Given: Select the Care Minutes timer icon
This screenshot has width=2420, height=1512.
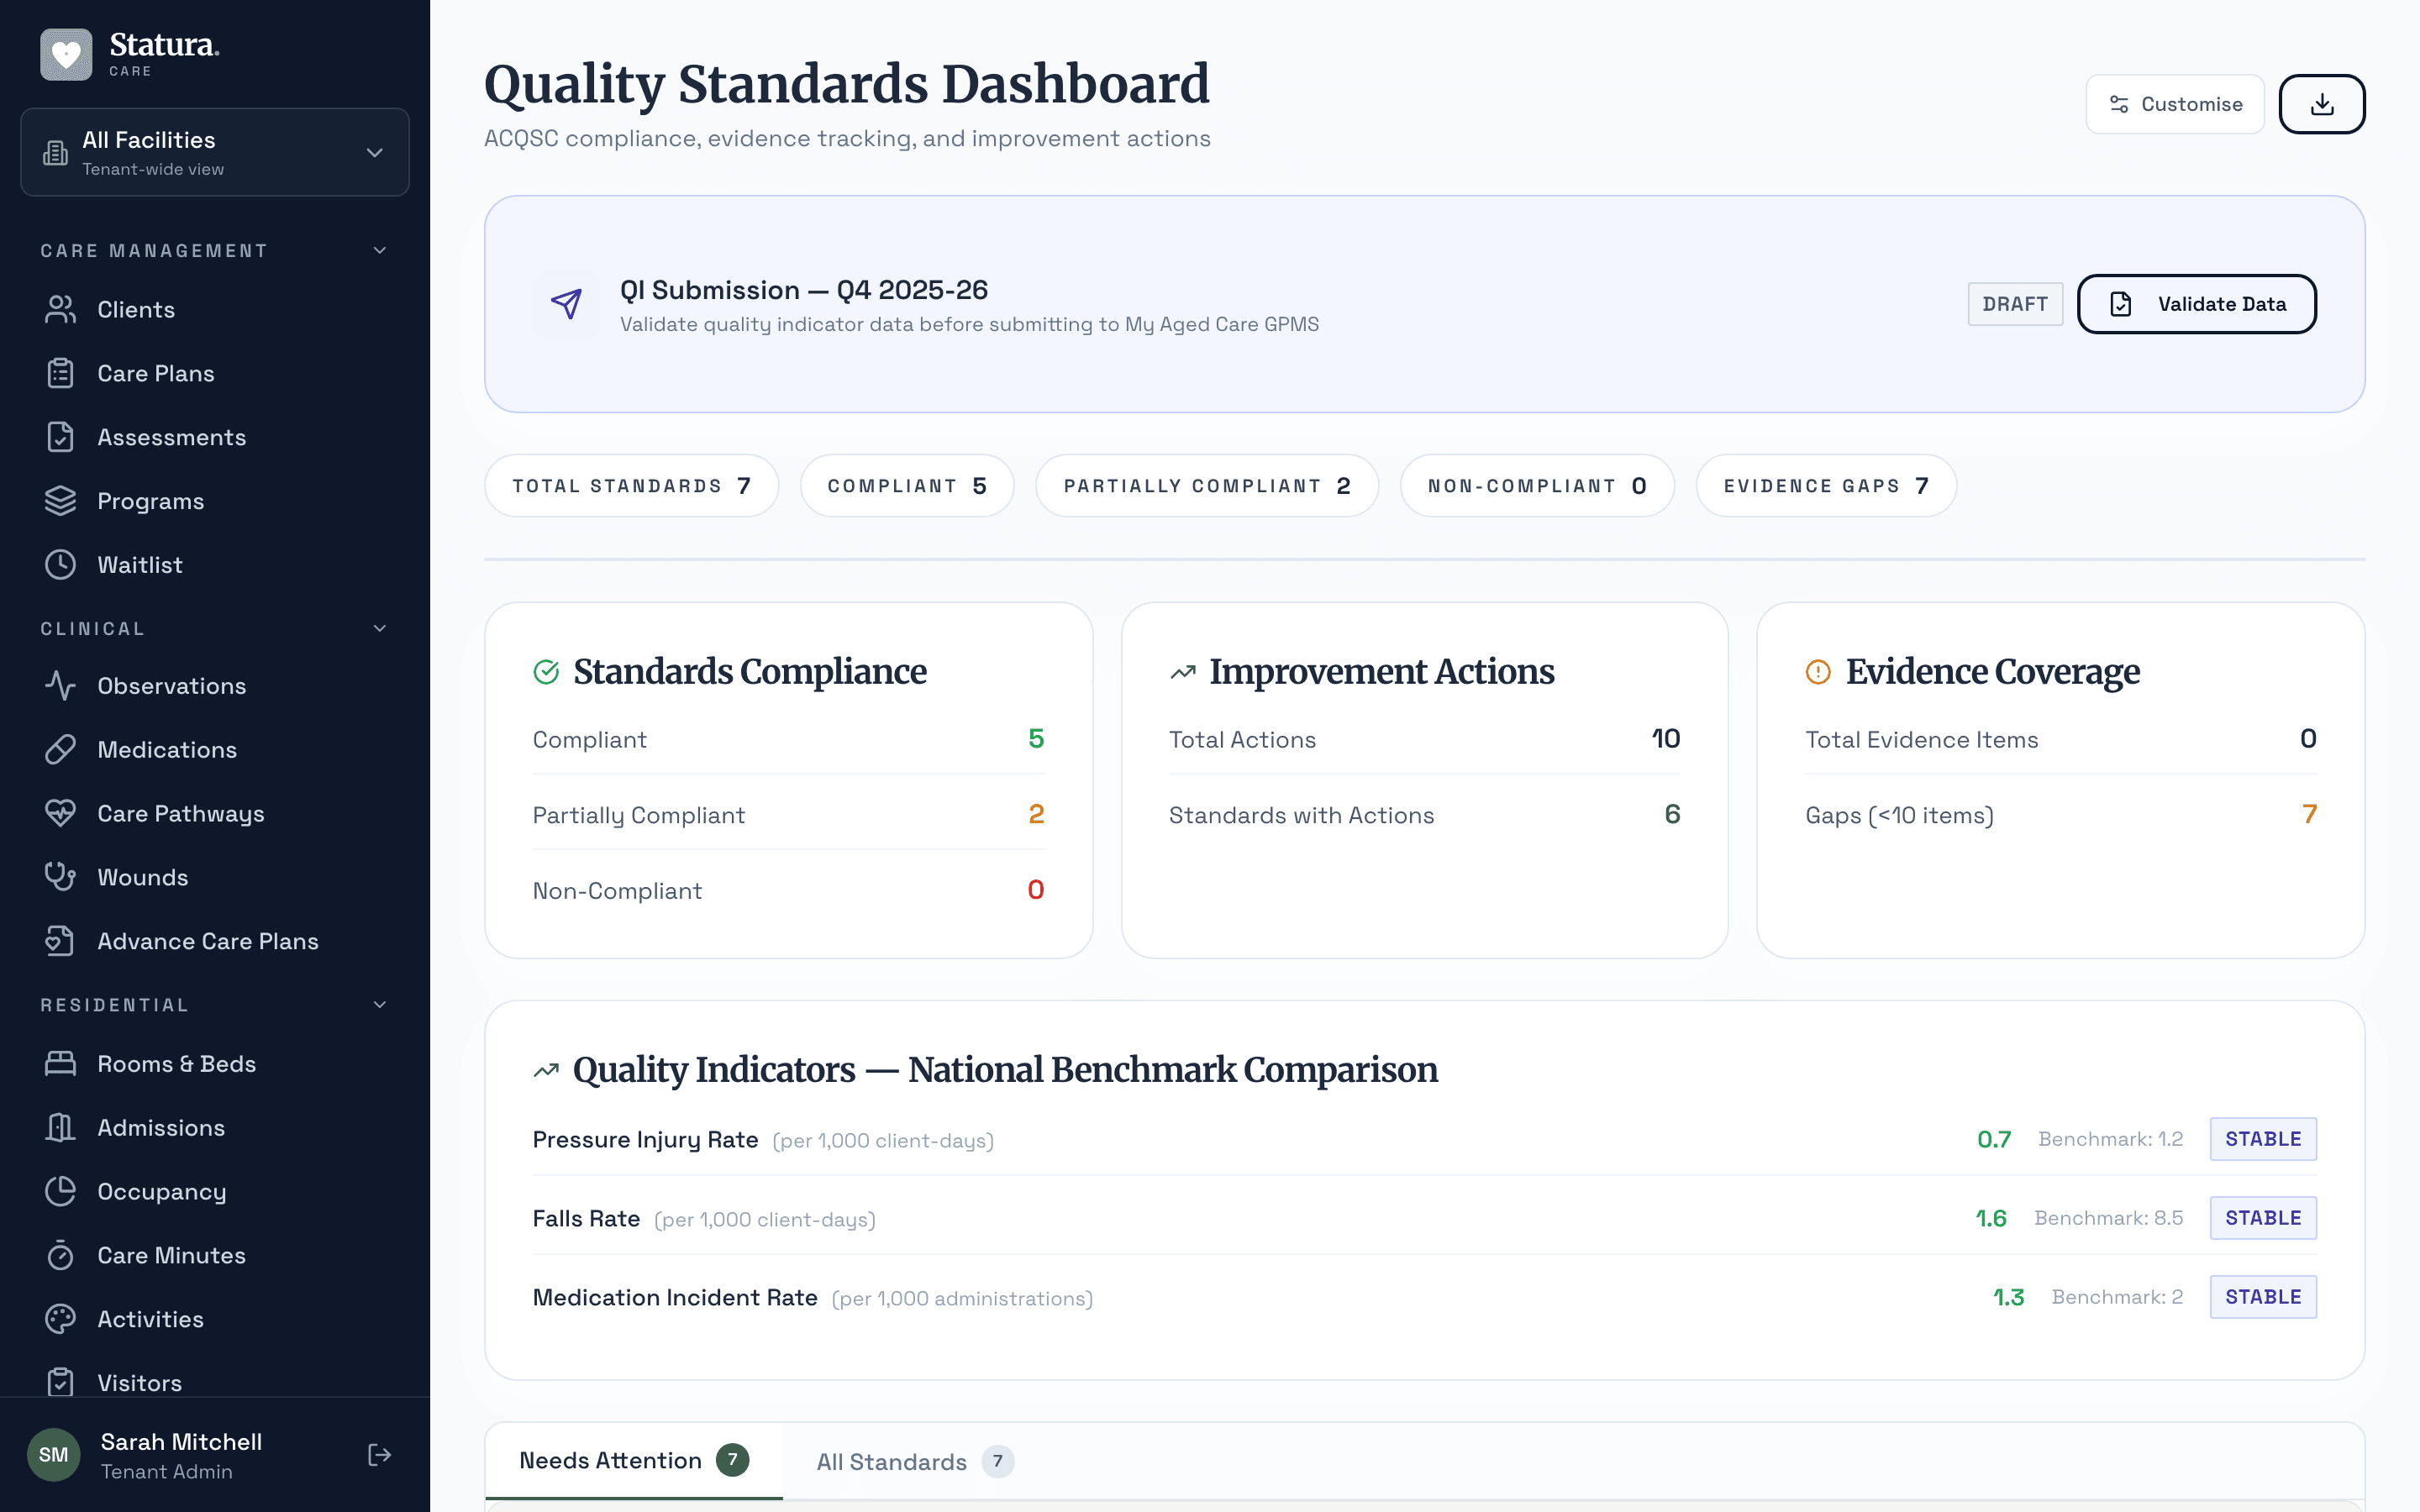Looking at the screenshot, I should tap(60, 1255).
